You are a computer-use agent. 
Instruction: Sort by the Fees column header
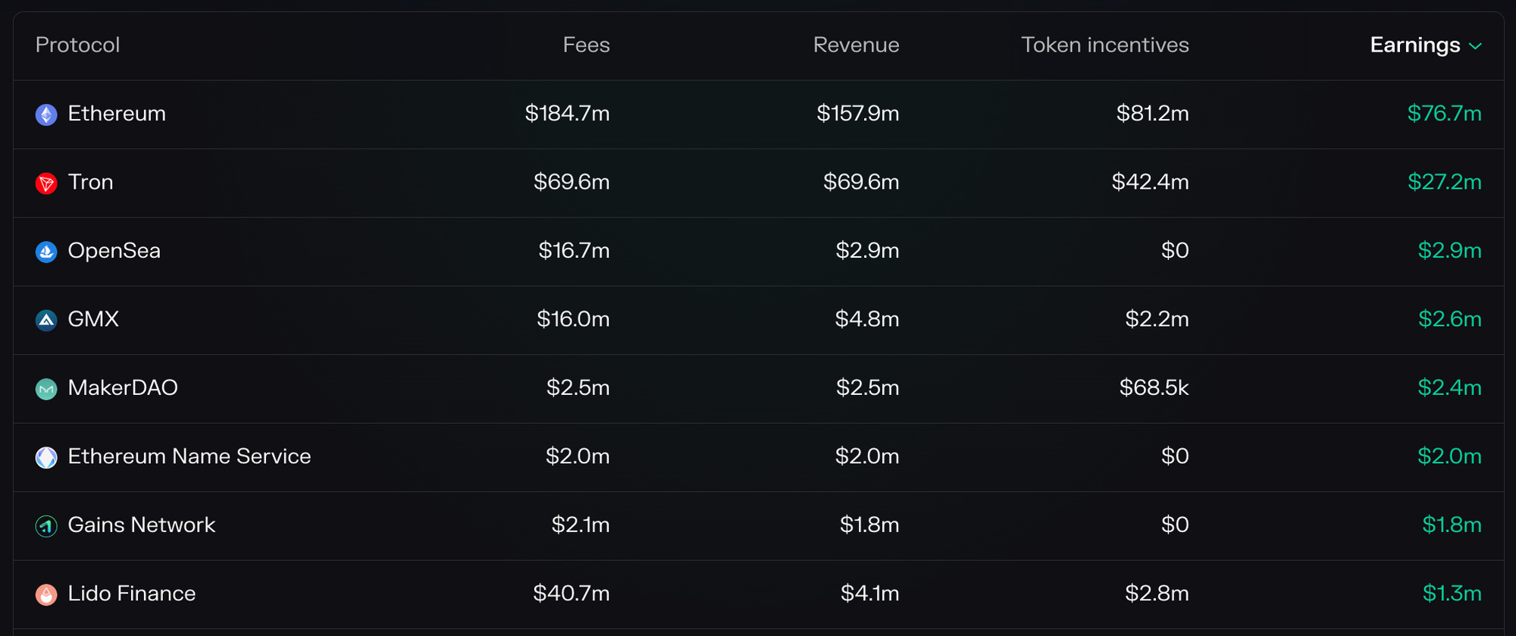[586, 45]
